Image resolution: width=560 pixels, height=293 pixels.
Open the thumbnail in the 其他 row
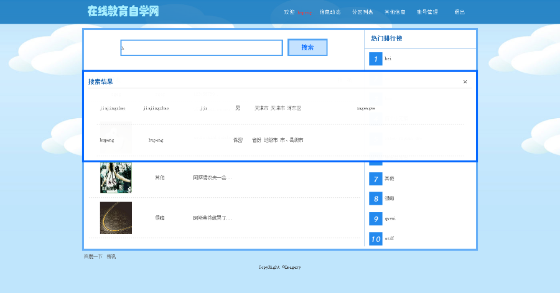pyautogui.click(x=116, y=177)
